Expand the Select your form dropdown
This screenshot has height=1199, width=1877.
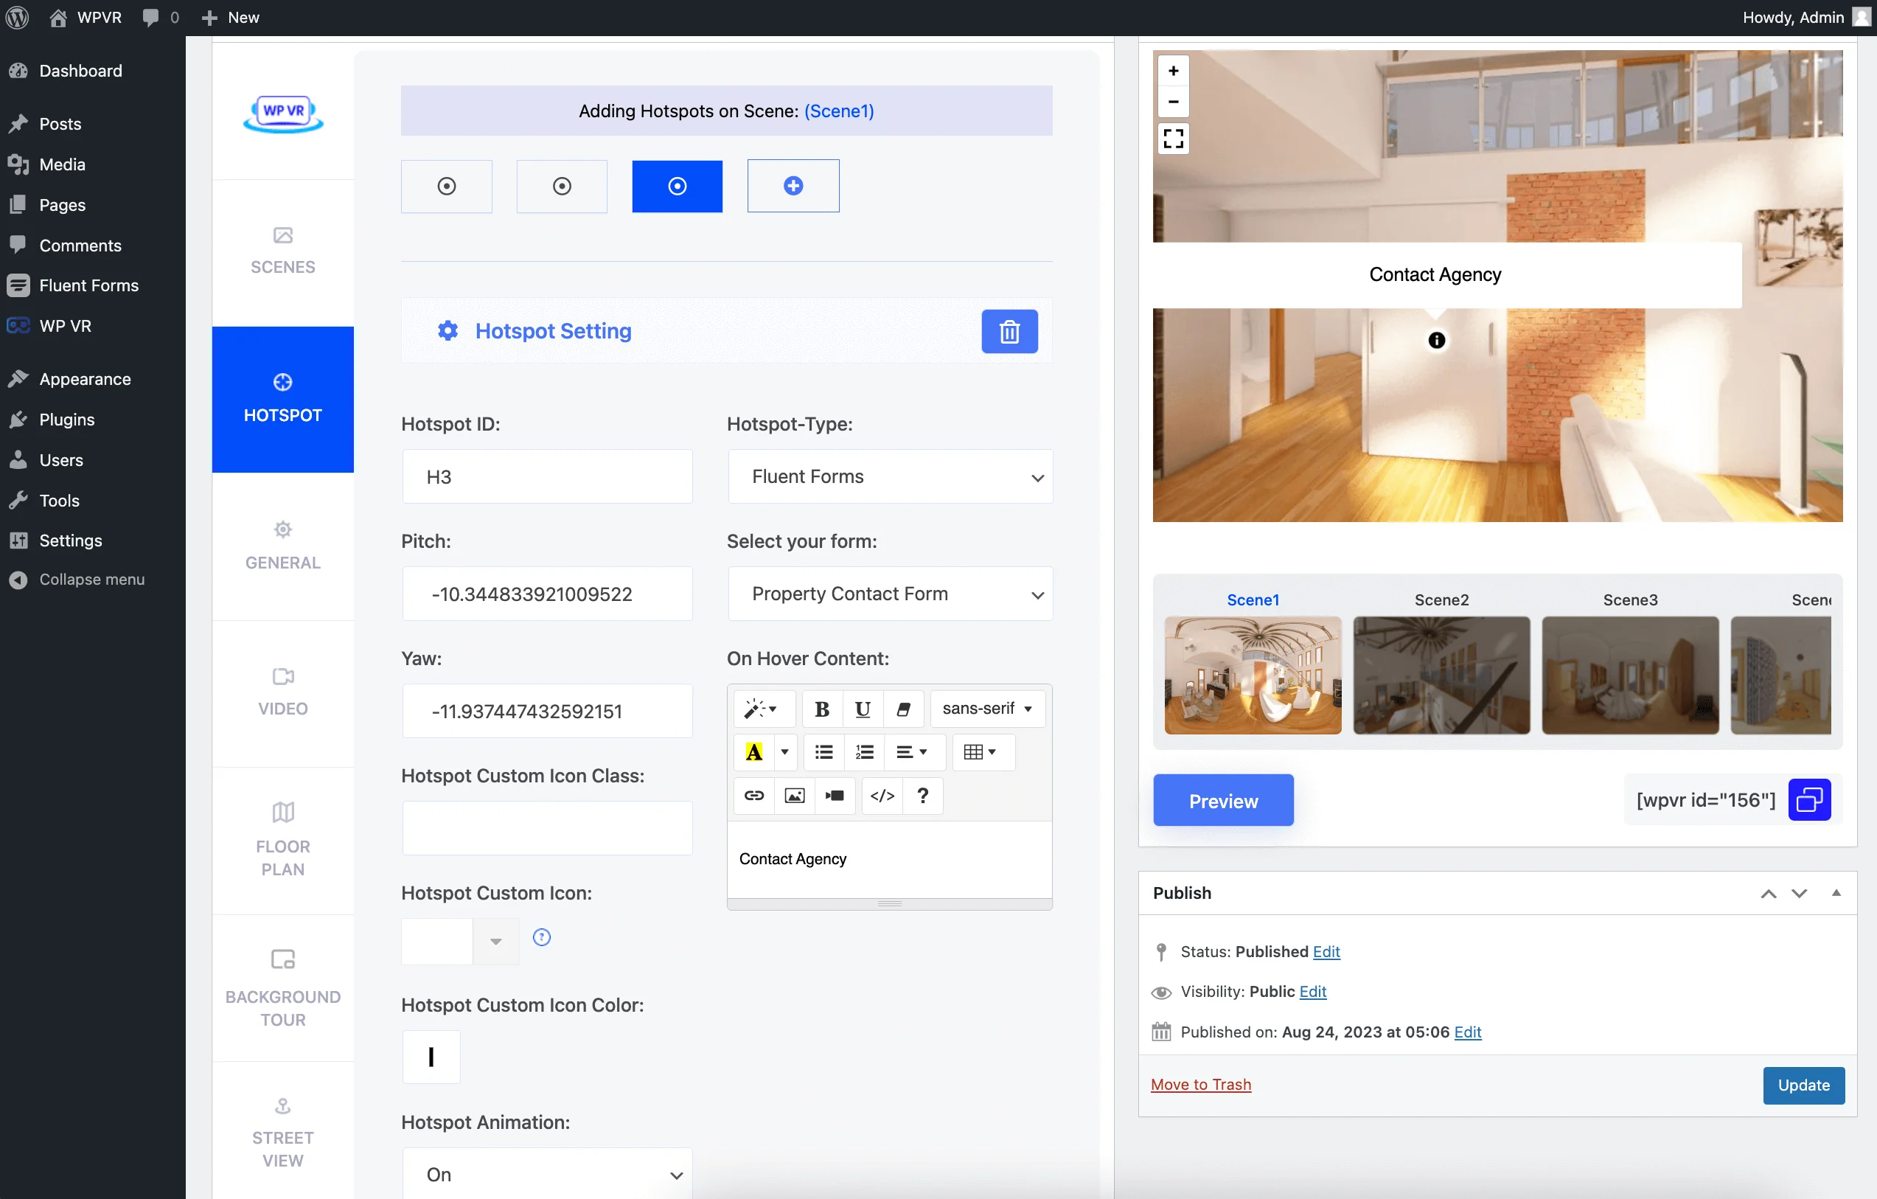[x=891, y=594]
